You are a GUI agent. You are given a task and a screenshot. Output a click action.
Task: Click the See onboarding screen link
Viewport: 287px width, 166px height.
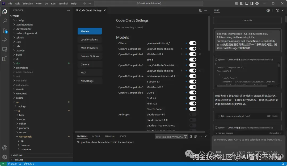click(x=129, y=27)
